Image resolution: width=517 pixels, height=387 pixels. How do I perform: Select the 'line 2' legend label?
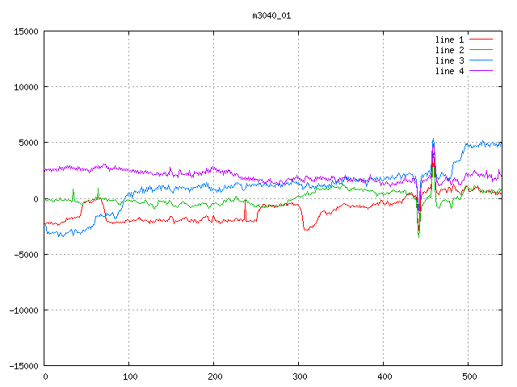(x=450, y=50)
